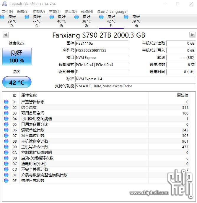Image resolution: width=197 pixels, height=203 pixels.
Task: Go to next disk with right arrow
Action: point(192,35)
